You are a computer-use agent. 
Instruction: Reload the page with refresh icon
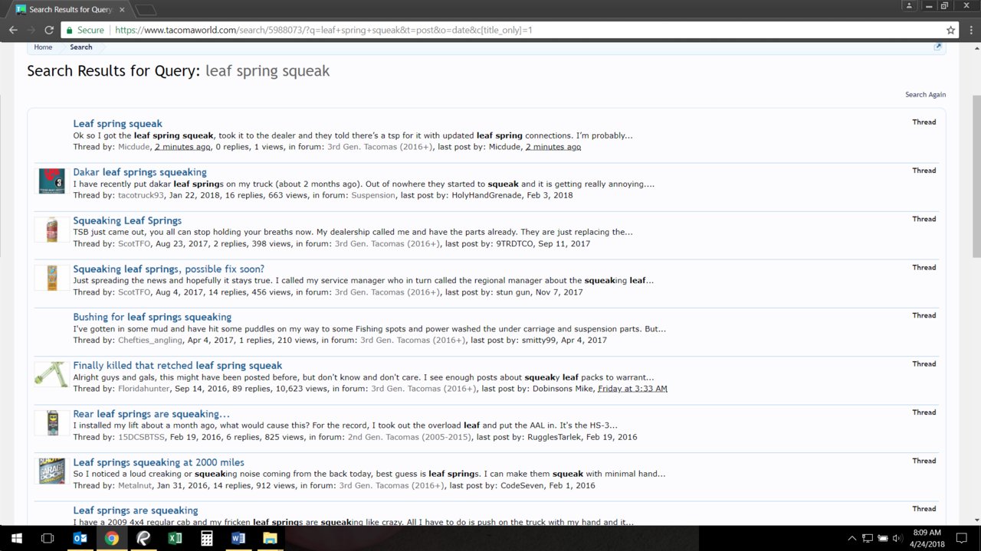[x=49, y=30]
